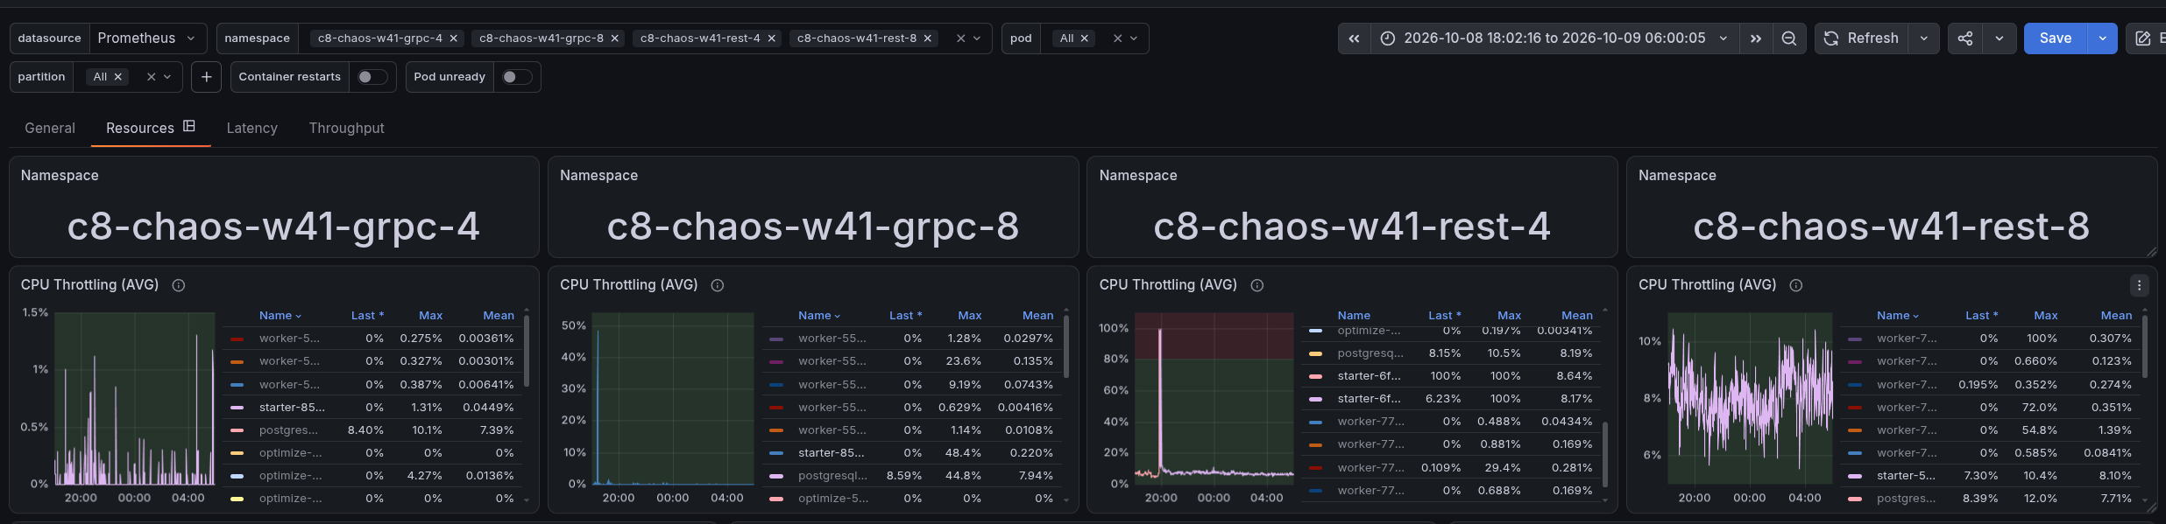This screenshot has height=524, width=2166.
Task: Zoom out the time range
Action: 1788,38
